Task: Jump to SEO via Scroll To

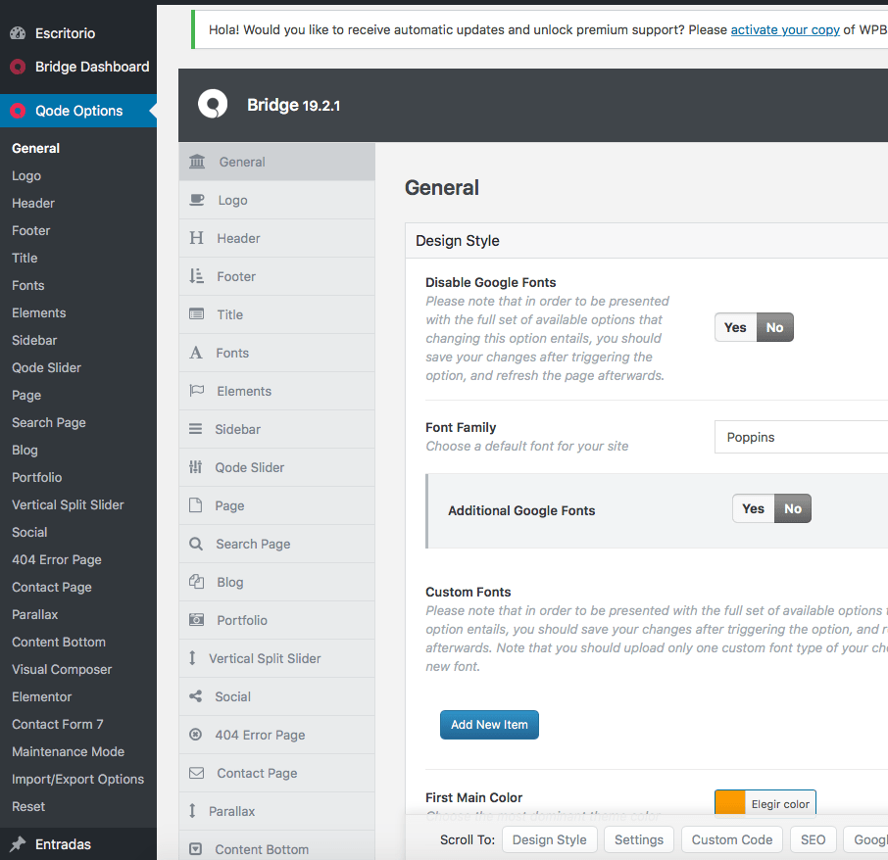Action: click(813, 839)
